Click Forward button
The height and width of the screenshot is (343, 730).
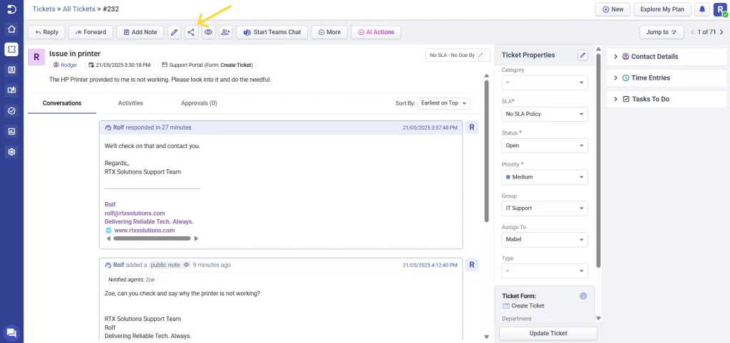click(x=91, y=33)
